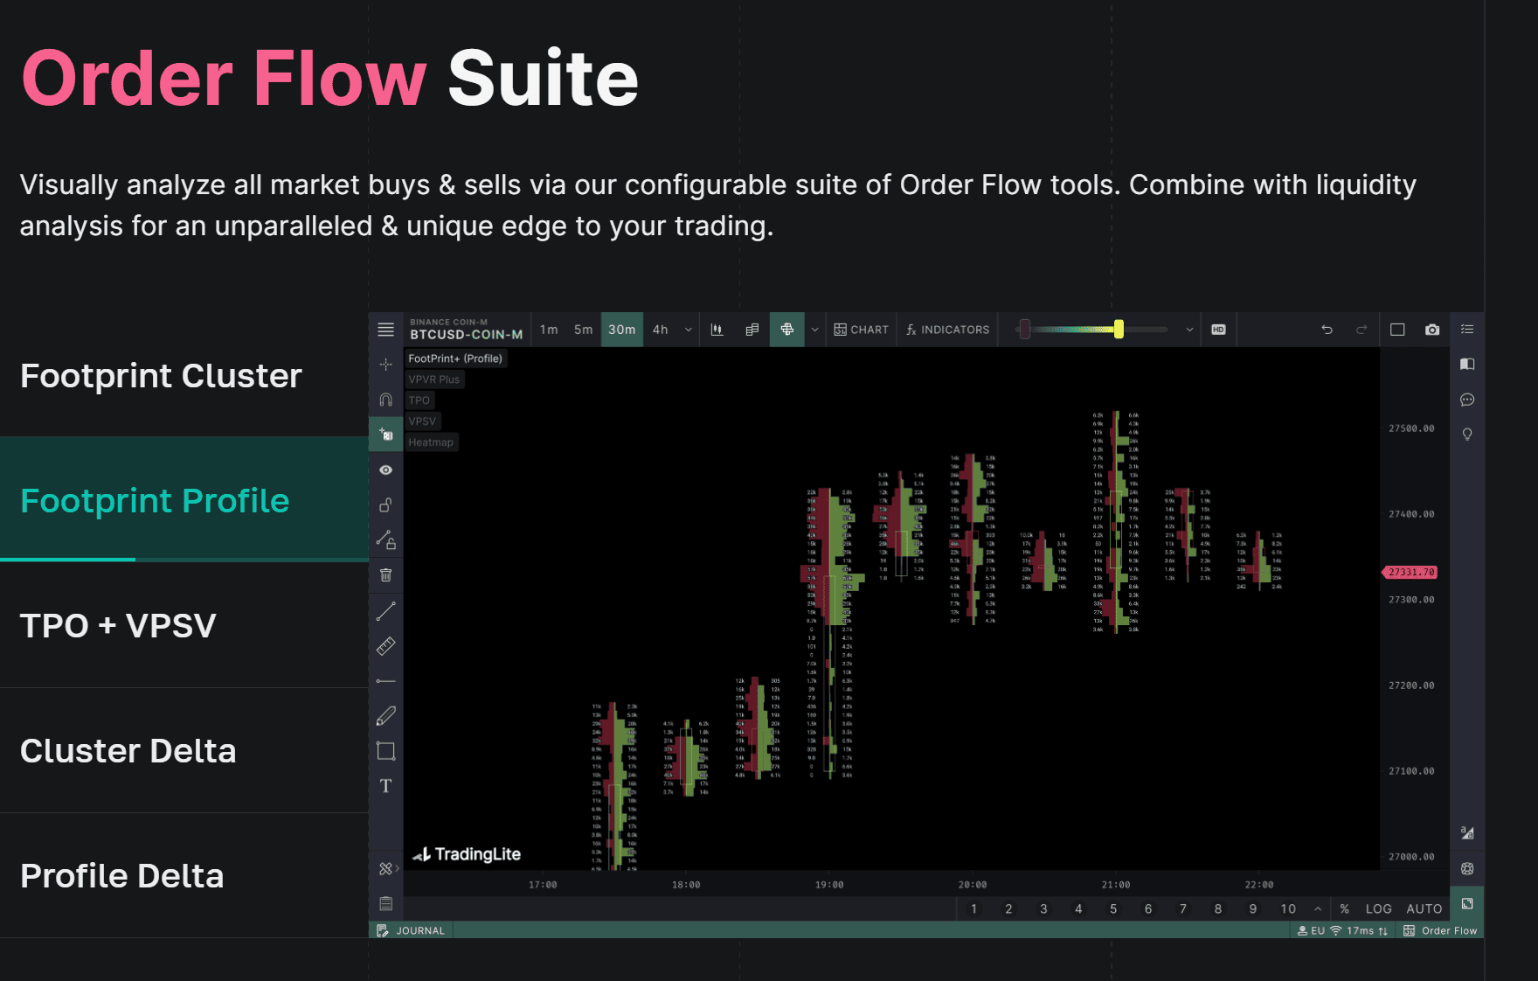
Task: Click the fullscreen square layout icon
Action: [x=1397, y=330]
